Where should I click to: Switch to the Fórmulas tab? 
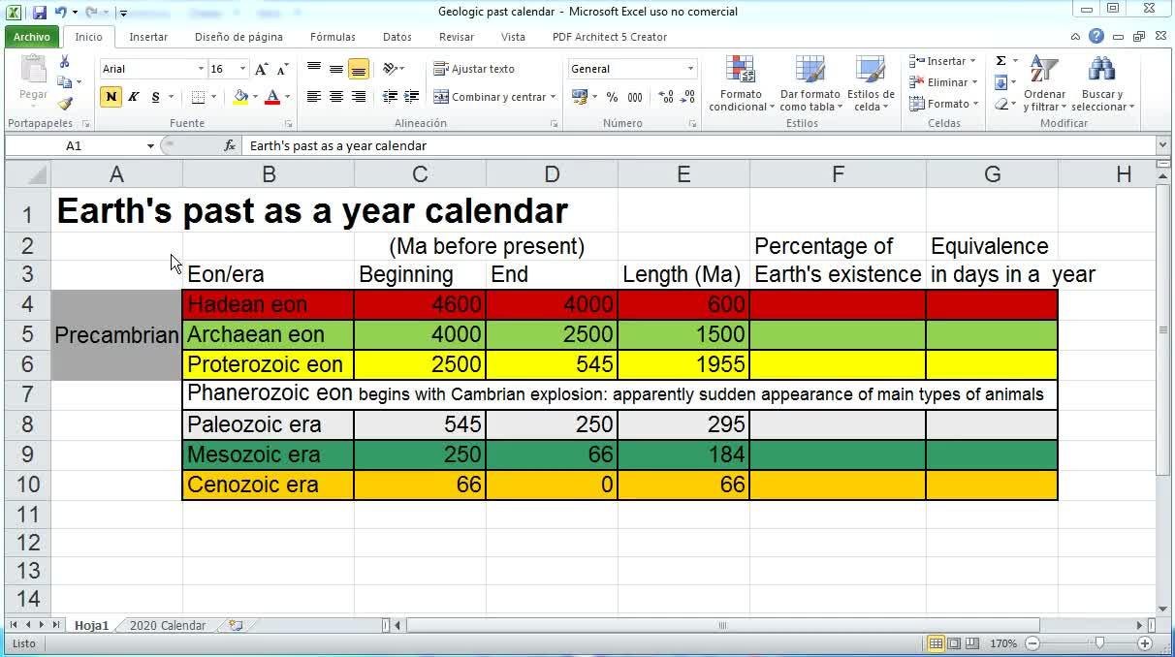tap(333, 37)
